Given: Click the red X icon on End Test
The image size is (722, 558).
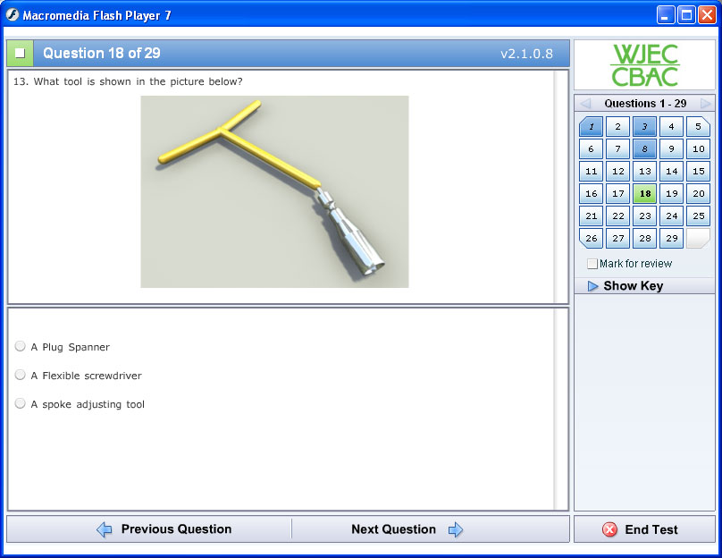Looking at the screenshot, I should [609, 529].
